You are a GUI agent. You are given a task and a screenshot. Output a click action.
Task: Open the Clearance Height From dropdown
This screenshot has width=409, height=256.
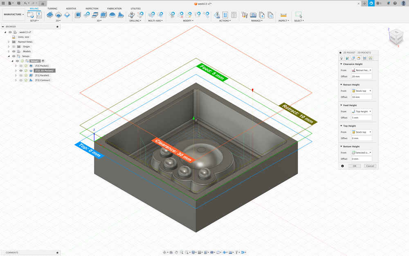[361, 70]
